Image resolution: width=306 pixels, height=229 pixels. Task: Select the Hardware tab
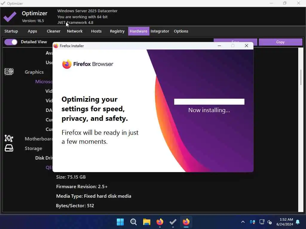(x=139, y=31)
